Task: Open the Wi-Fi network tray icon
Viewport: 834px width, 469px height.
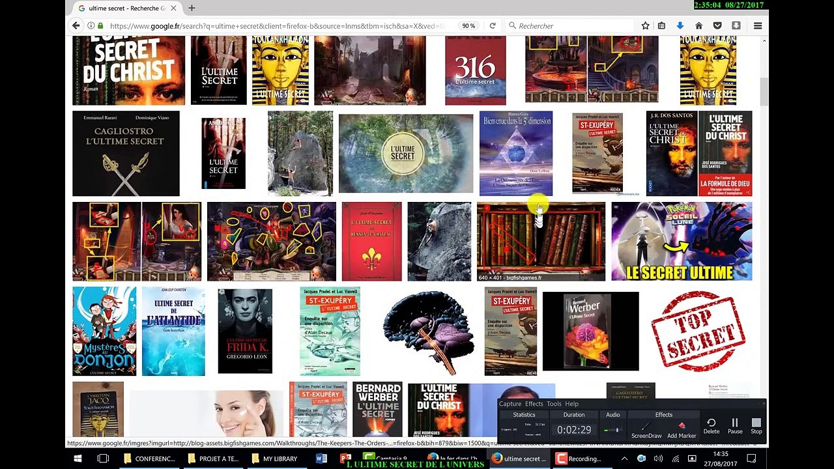Action: pyautogui.click(x=676, y=459)
